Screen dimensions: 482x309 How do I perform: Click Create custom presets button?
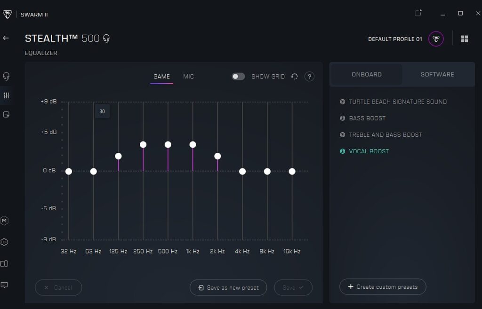click(382, 287)
